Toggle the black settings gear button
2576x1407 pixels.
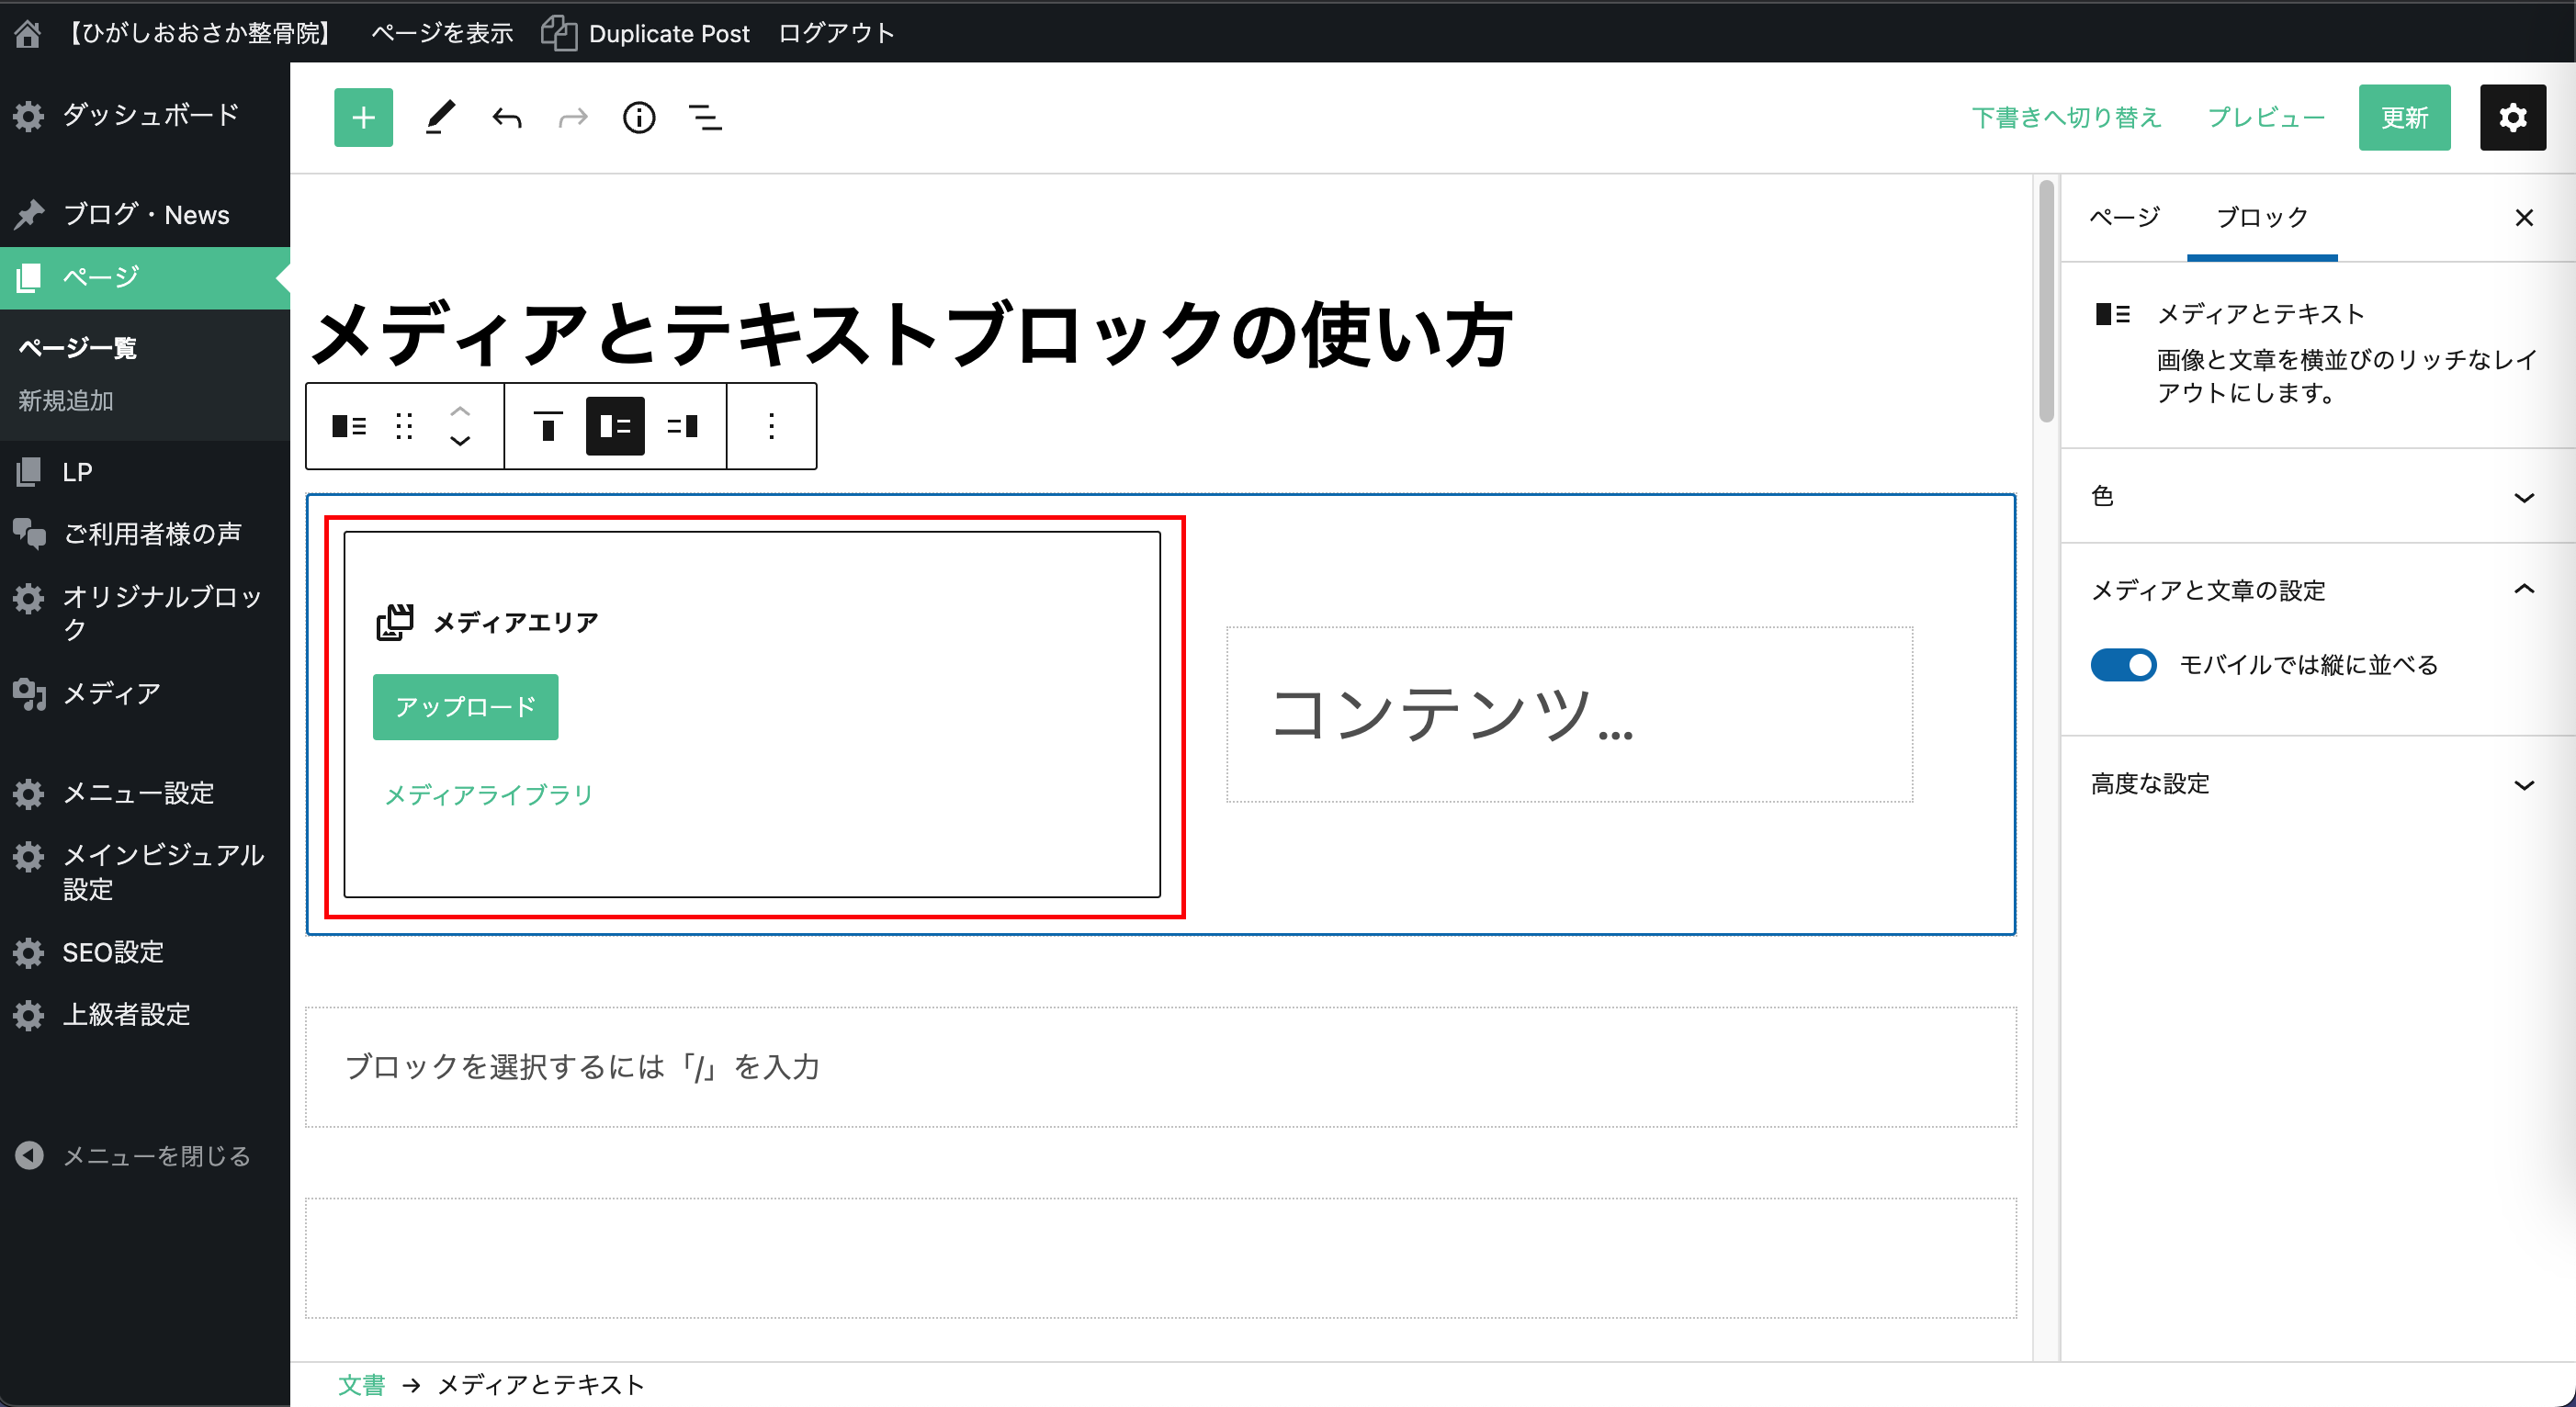(2512, 118)
